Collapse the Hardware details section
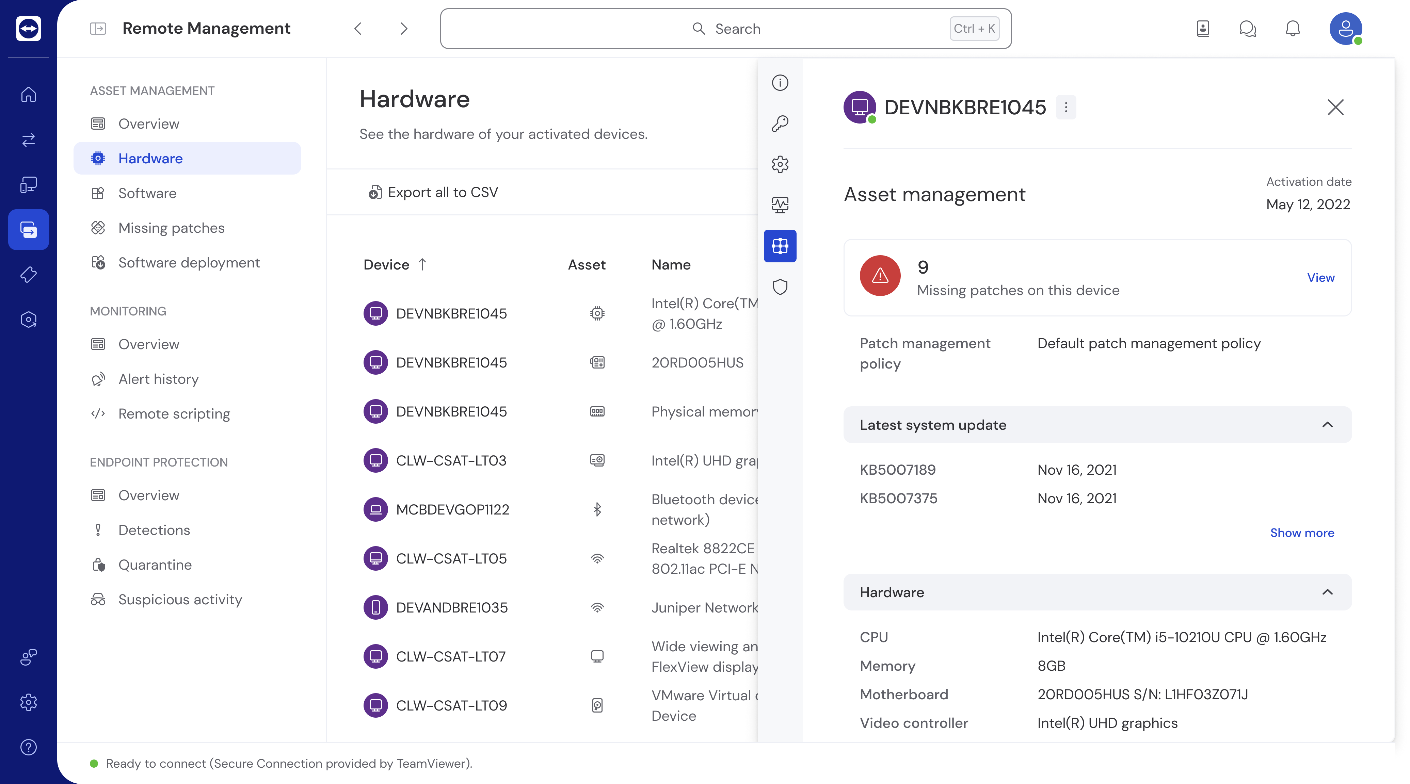Viewport: 1410px width, 784px height. tap(1327, 592)
